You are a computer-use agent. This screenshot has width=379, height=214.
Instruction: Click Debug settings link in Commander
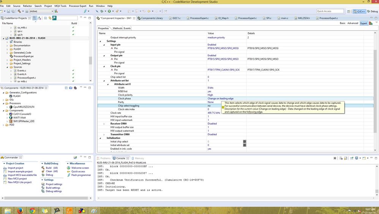[x=54, y=191]
